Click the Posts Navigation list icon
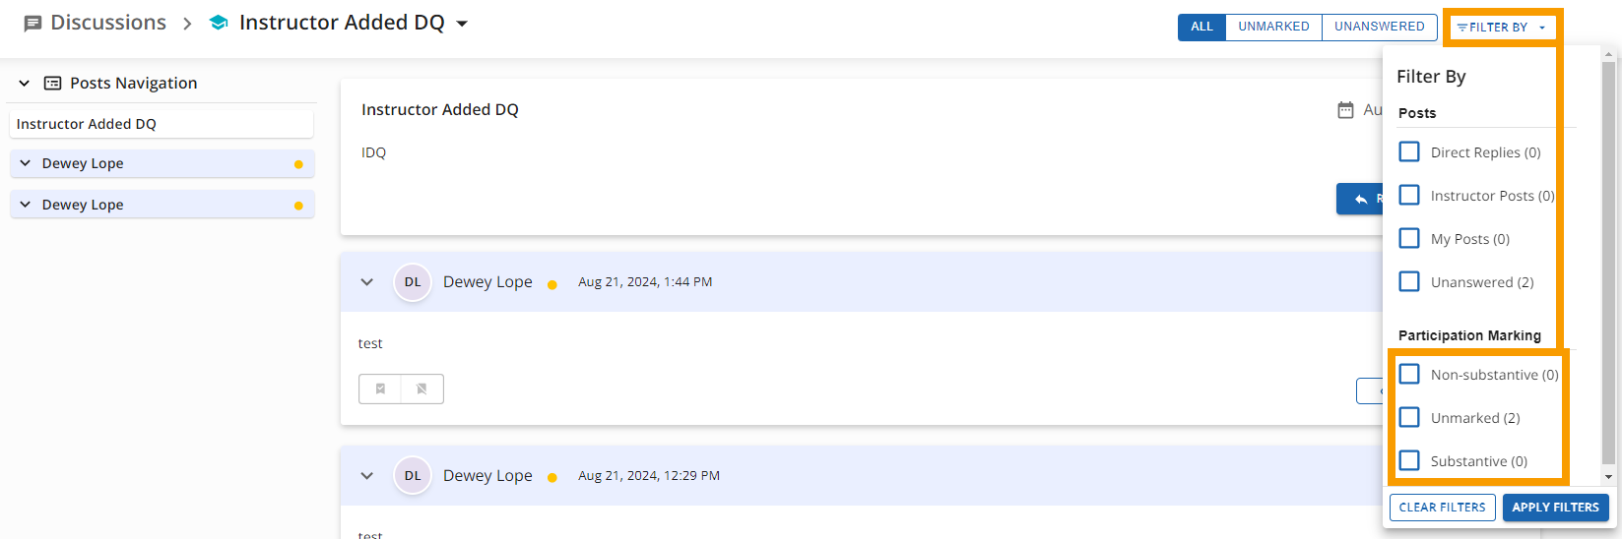The height and width of the screenshot is (539, 1622). [53, 84]
